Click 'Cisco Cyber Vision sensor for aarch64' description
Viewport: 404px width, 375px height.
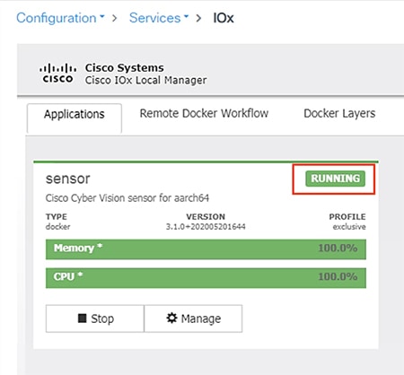127,198
